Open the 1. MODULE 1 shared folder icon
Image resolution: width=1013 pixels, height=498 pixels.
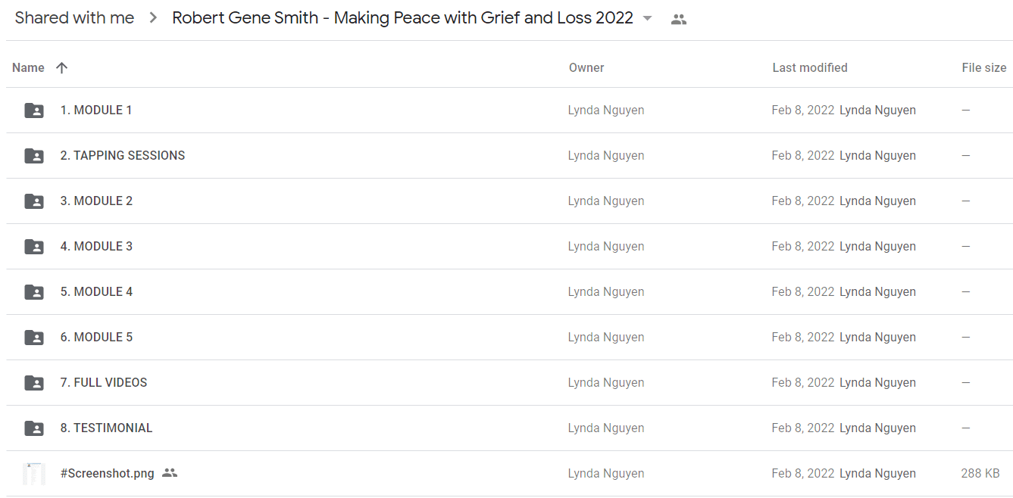tap(34, 110)
